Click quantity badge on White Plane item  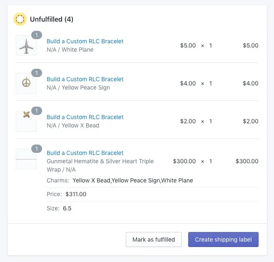tap(37, 35)
